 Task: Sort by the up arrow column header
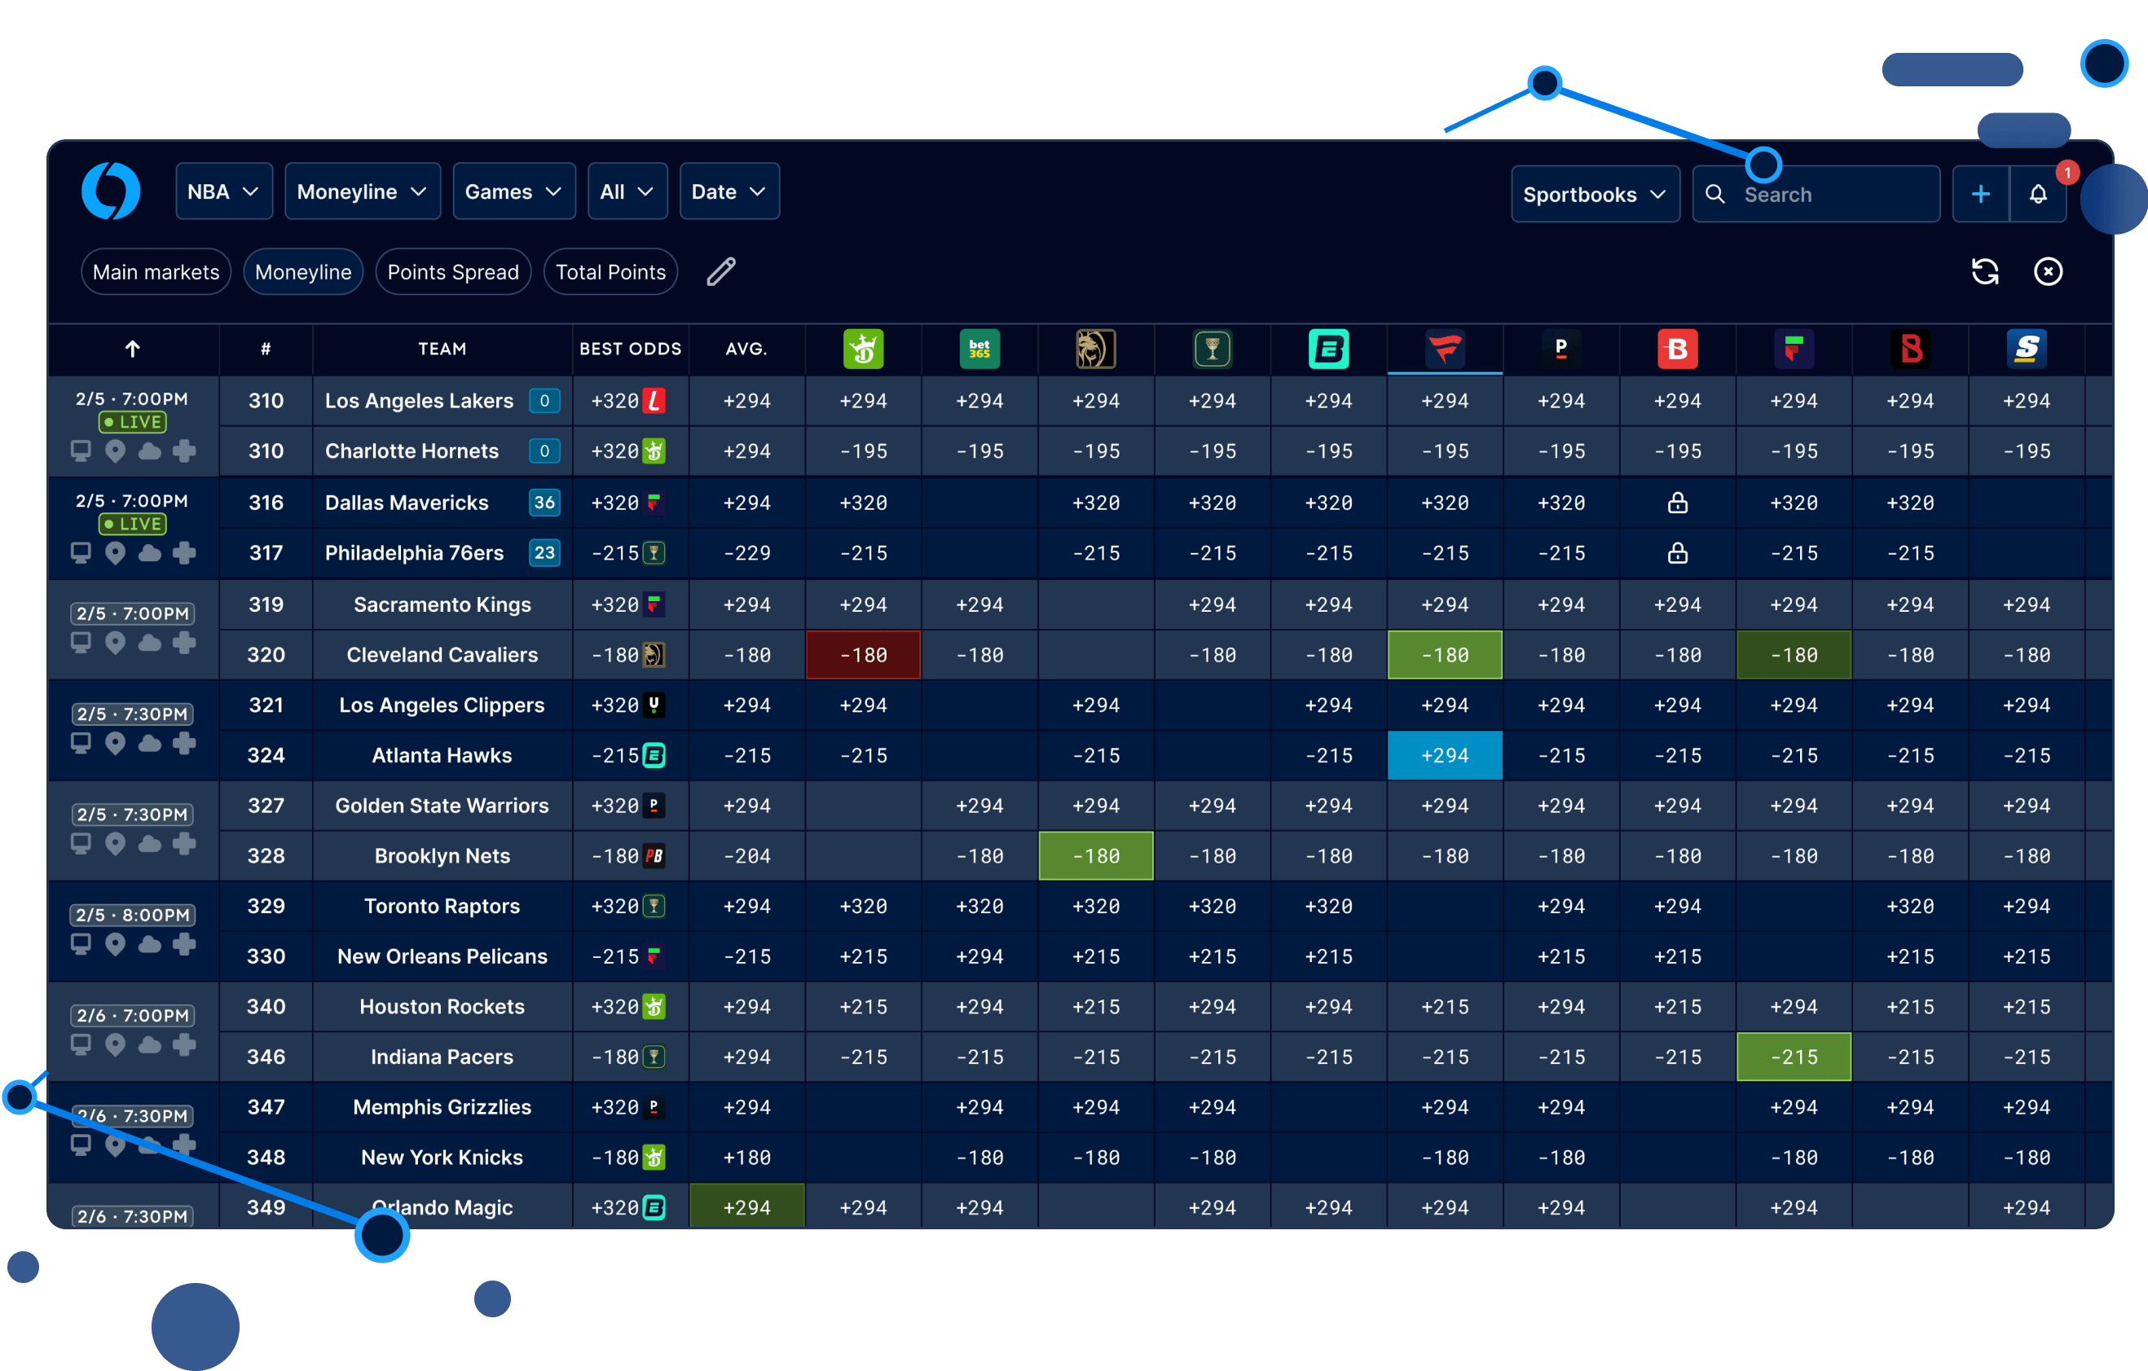tap(133, 349)
